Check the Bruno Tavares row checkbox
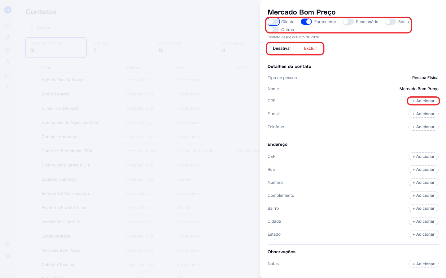This screenshot has height=278, width=446. (33, 94)
